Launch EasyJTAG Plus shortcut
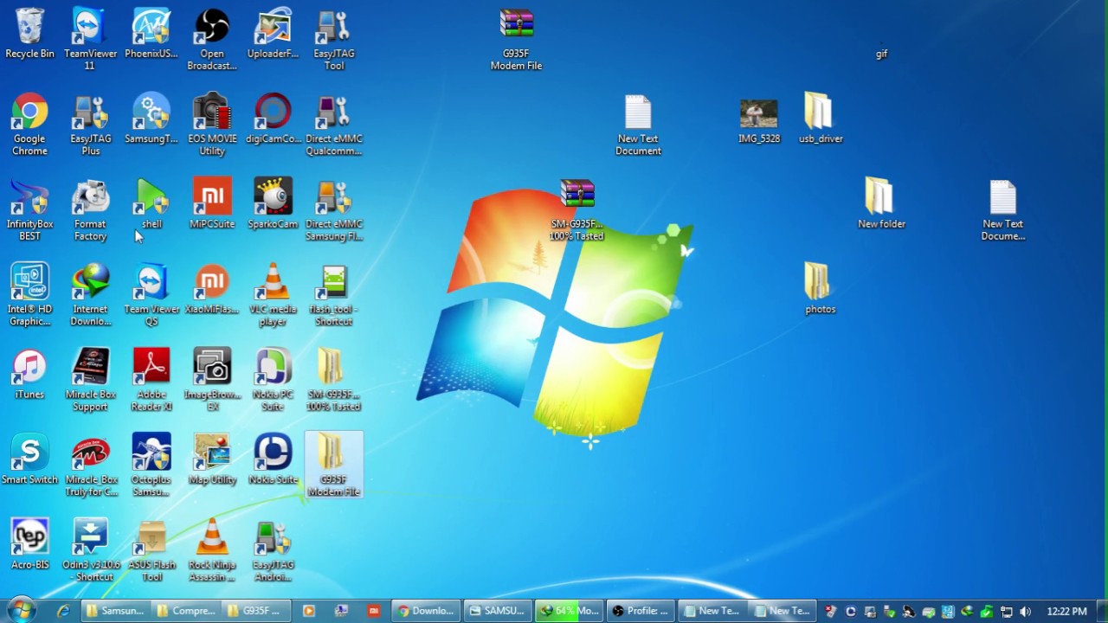 90,125
